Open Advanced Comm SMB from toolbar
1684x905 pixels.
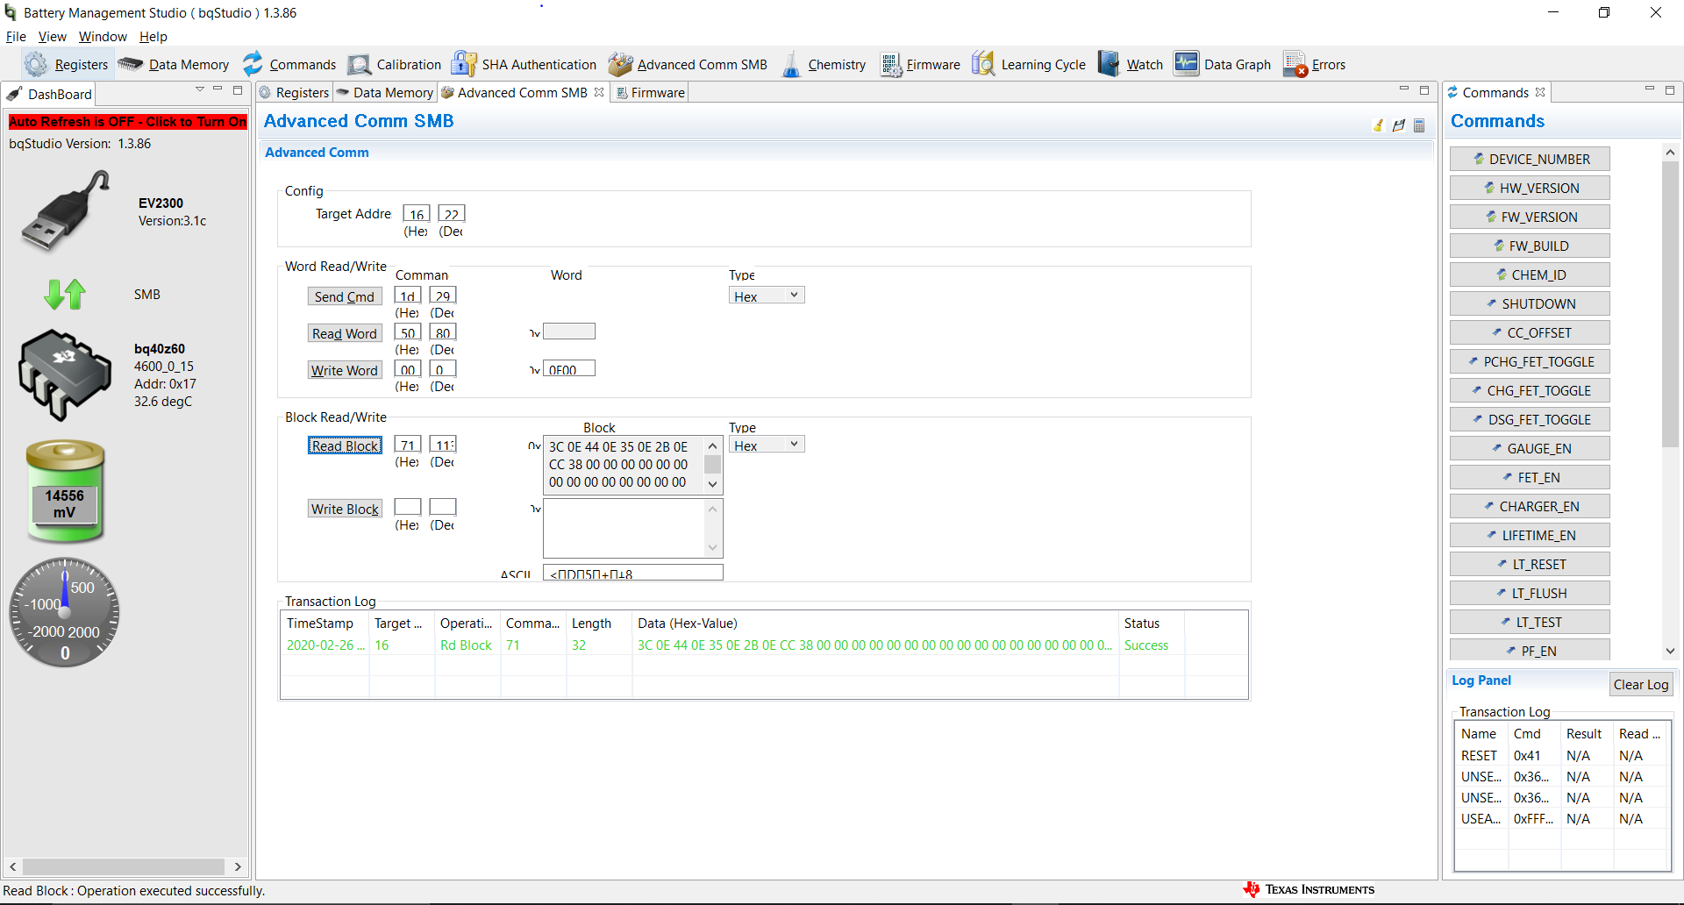point(688,65)
